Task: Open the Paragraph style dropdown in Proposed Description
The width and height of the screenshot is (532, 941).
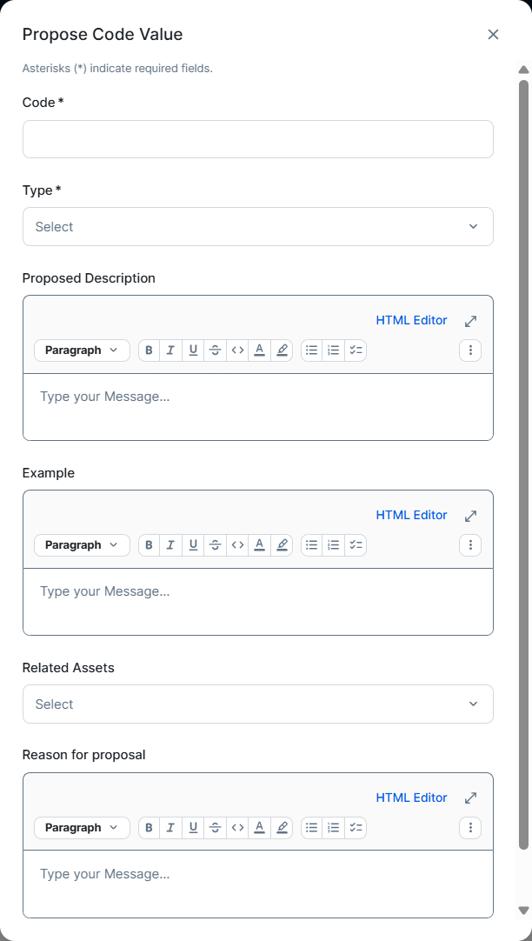Action: pos(83,350)
